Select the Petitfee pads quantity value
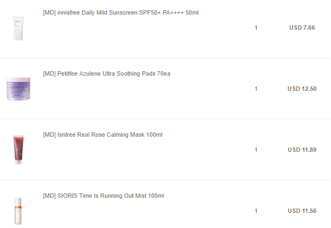 256,89
